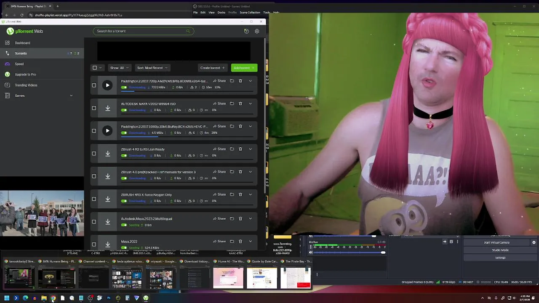
Task: Play the Paddington 1080p BluRay torrent
Action: point(107,131)
